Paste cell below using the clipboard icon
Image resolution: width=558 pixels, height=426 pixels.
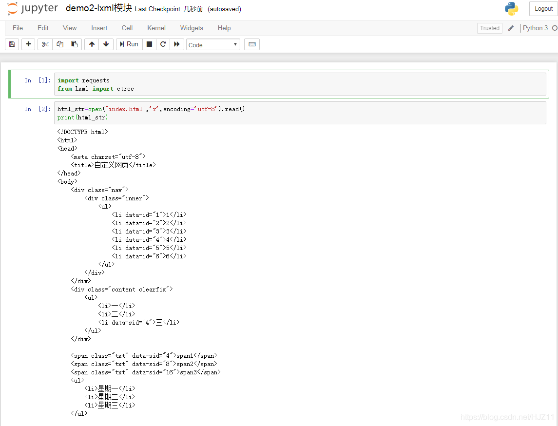(75, 44)
